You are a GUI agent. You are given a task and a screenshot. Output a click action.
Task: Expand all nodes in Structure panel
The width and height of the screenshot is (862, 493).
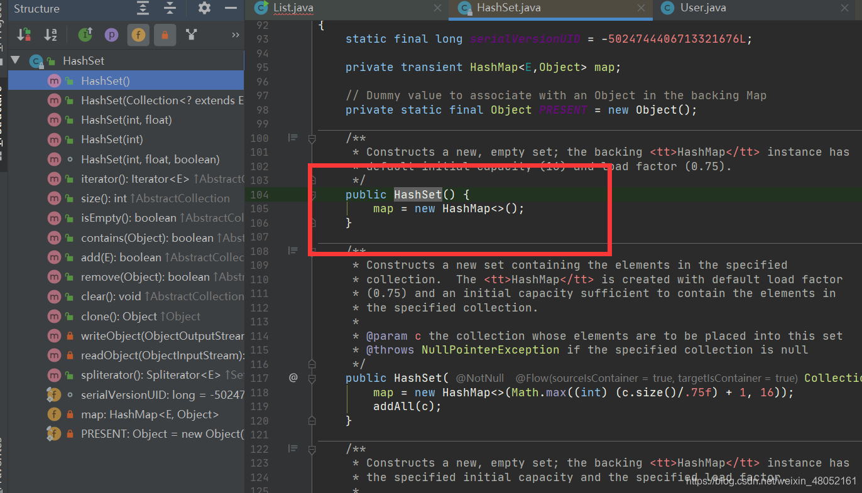tap(143, 8)
